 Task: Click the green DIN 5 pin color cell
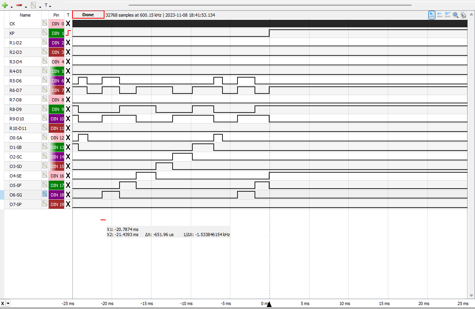tap(57, 71)
